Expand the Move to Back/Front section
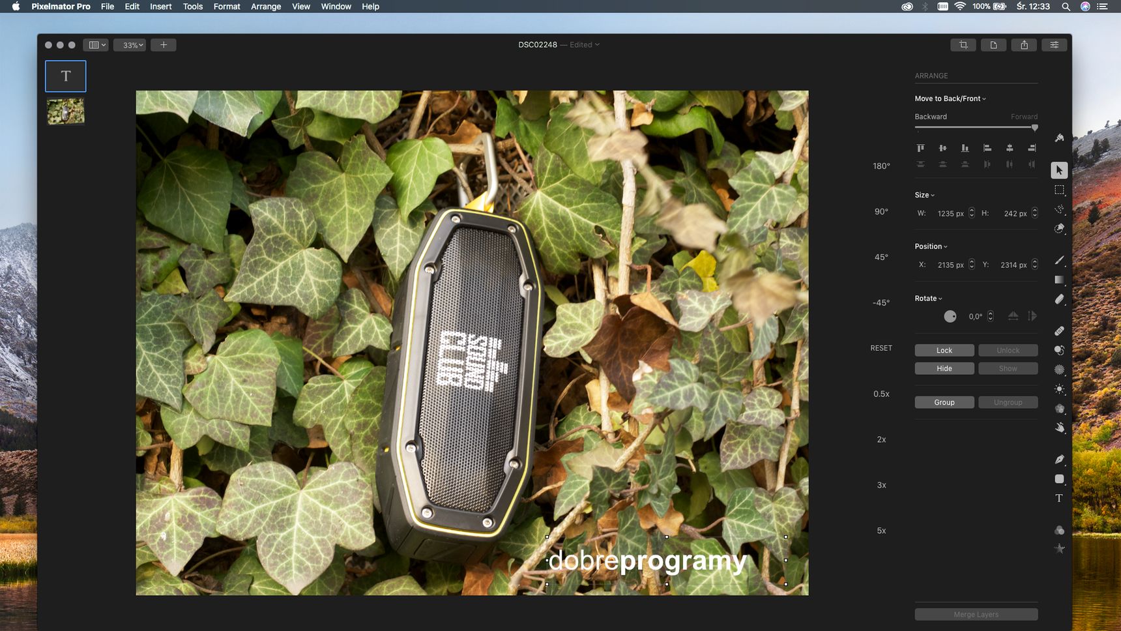Image resolution: width=1121 pixels, height=631 pixels. pyautogui.click(x=950, y=98)
